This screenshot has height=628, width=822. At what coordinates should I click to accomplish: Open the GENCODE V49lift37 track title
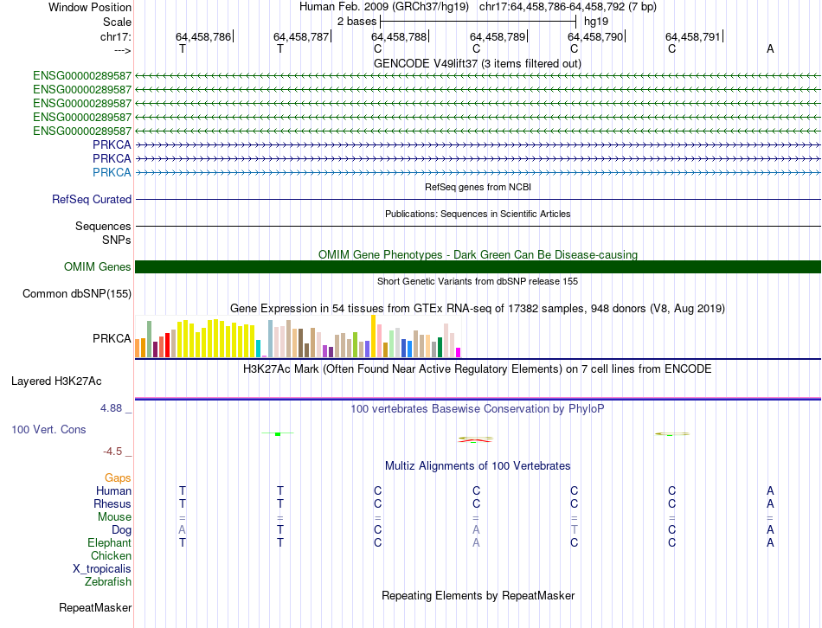pos(478,63)
